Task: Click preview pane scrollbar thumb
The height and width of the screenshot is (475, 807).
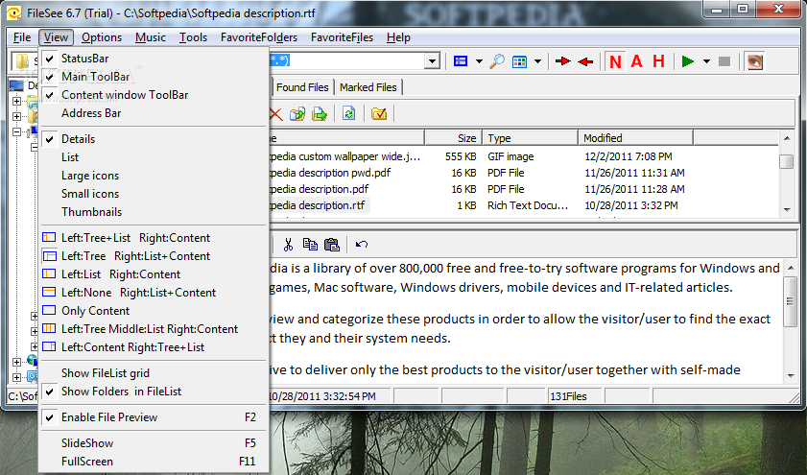Action: (790, 301)
